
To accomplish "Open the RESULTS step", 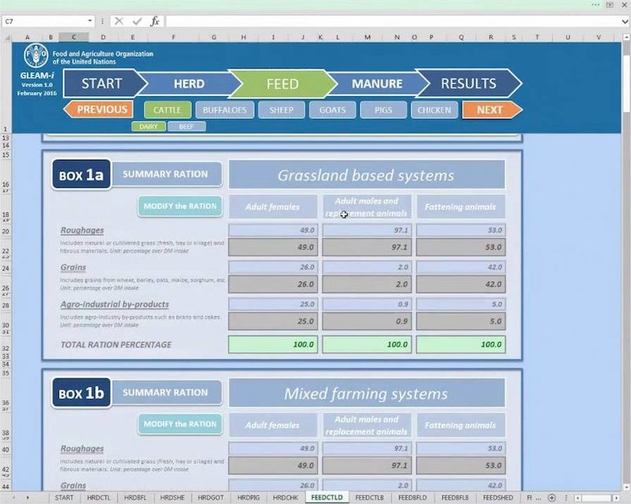I will coord(468,83).
